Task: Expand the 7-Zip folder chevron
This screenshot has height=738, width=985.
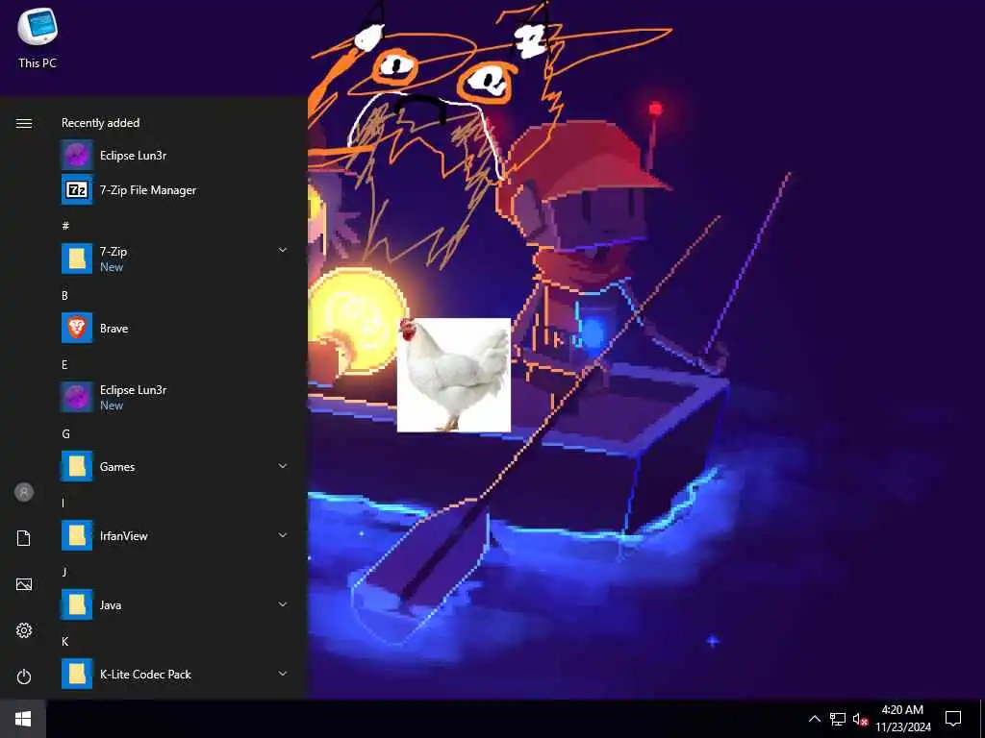Action: point(283,250)
